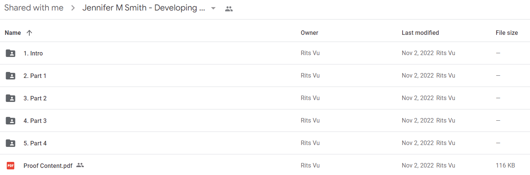Select the Proof Content.pdf file name
The image size is (530, 175).
48,166
